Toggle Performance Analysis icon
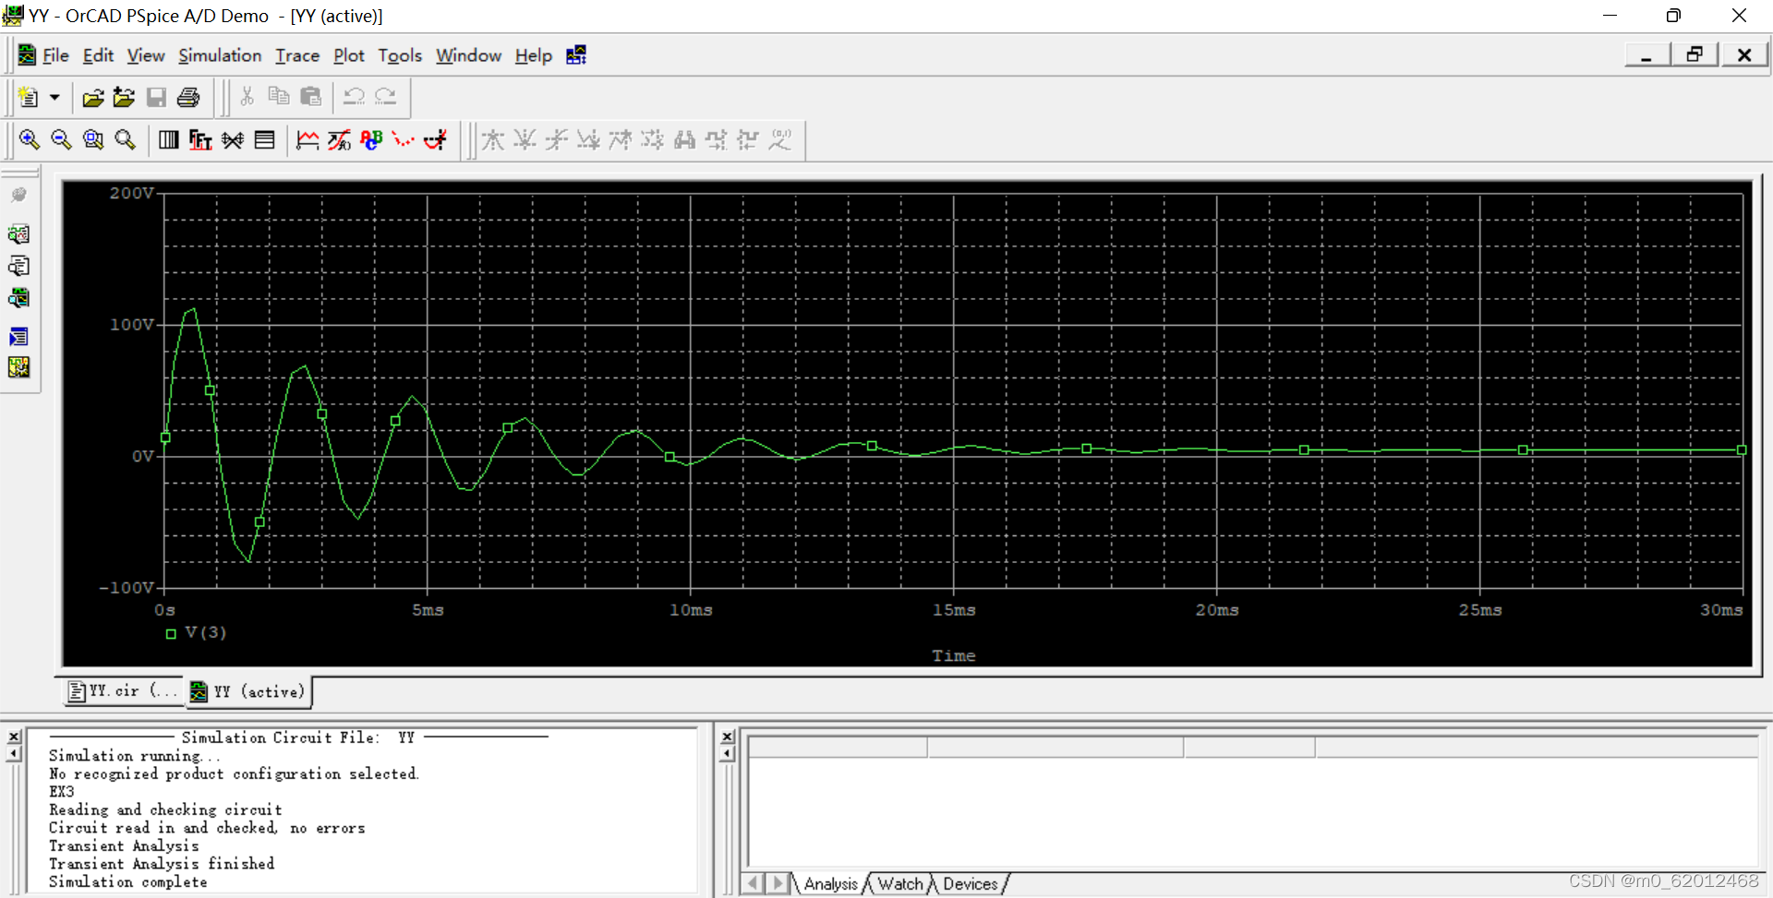 click(x=233, y=139)
